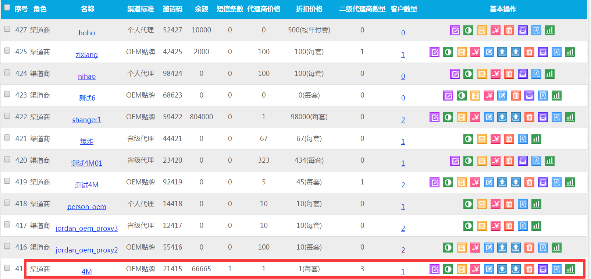
Task: Click the purple envelope icon in shanger1 row
Action: [x=543, y=117]
